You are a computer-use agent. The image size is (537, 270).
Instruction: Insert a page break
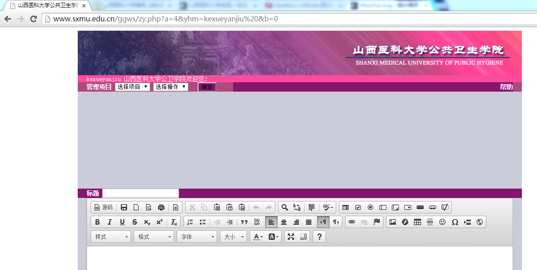coord(467,222)
